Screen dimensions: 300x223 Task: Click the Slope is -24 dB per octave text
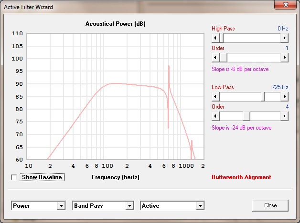coord(241,128)
